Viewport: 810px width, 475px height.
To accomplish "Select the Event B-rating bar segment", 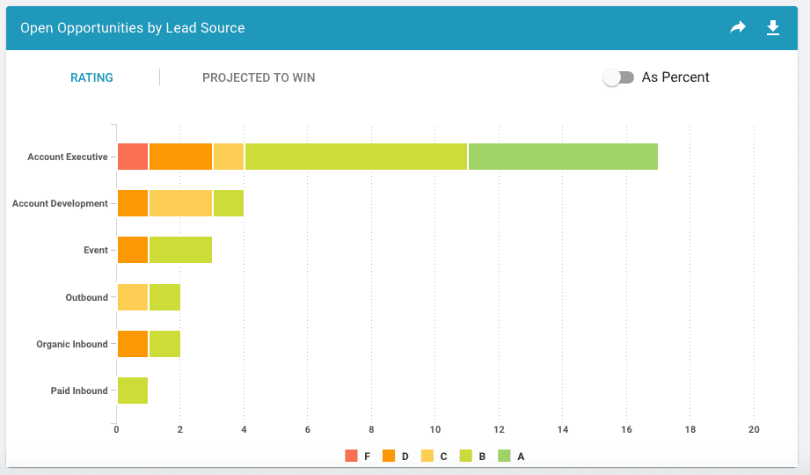I will click(180, 250).
